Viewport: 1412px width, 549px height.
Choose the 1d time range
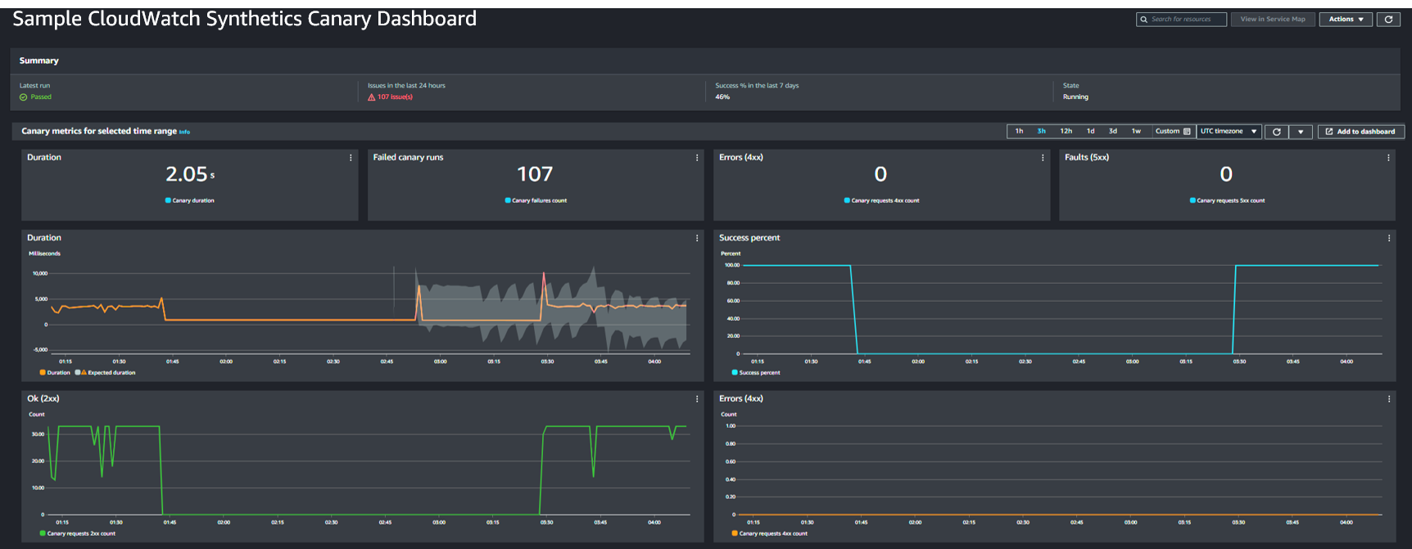click(1090, 132)
